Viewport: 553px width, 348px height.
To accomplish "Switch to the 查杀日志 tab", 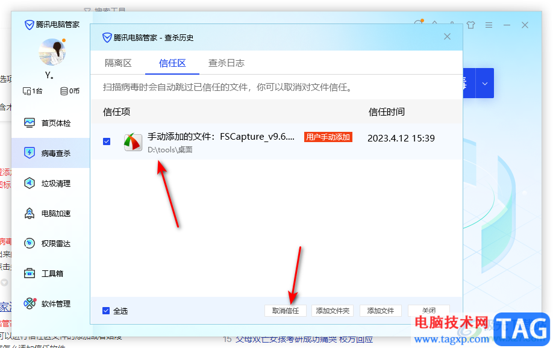I will (x=227, y=63).
